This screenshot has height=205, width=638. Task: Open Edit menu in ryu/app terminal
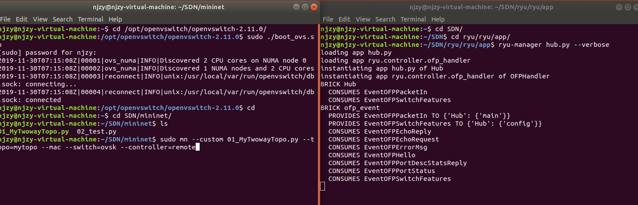[x=344, y=19]
